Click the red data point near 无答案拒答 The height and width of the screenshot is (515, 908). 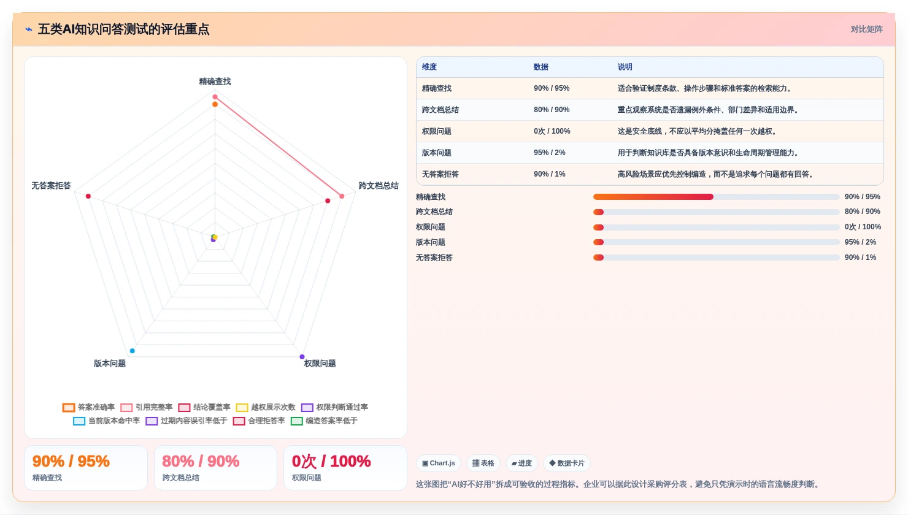coord(88,196)
